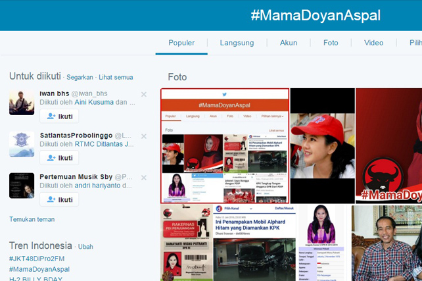The image size is (422, 281).
Task: Open SatlantasProbolinggo profile name
Action: tap(76, 136)
